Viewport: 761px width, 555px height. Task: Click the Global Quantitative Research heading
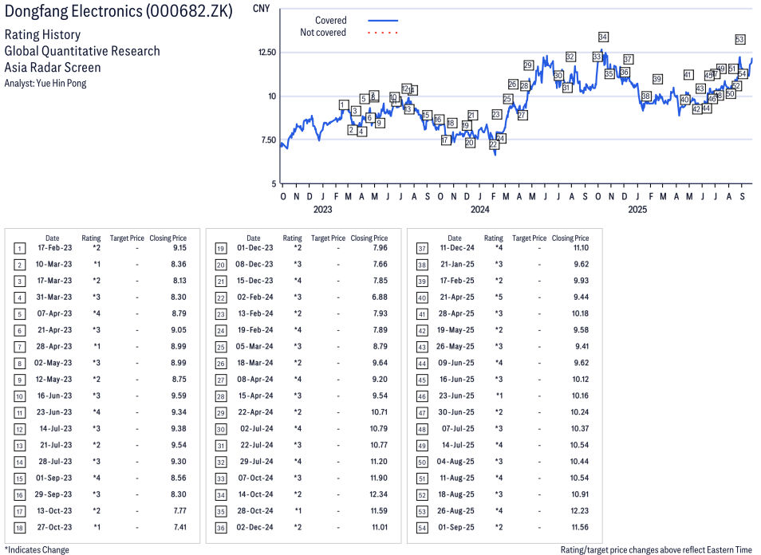(82, 51)
